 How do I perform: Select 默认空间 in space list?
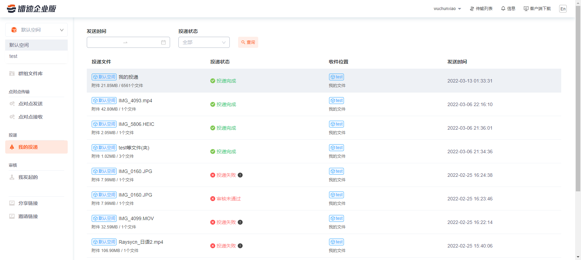point(36,45)
